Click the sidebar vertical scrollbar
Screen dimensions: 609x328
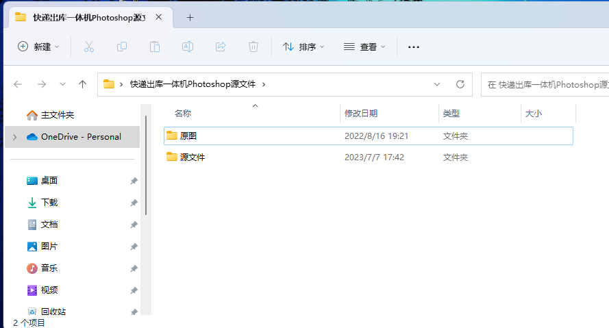146,165
